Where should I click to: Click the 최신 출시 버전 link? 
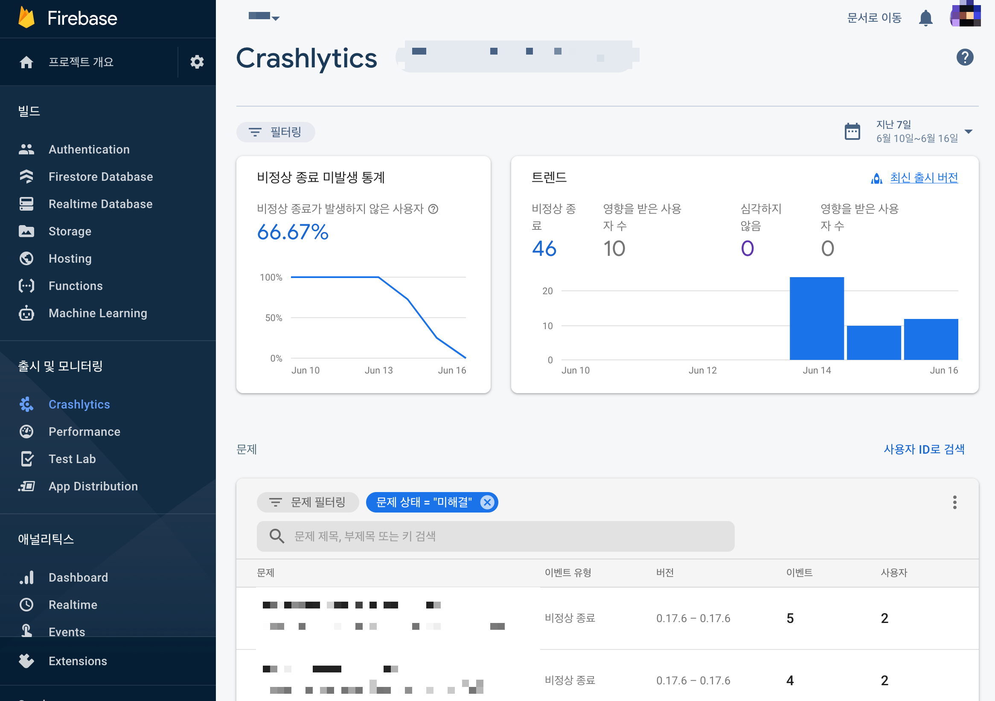click(x=923, y=177)
